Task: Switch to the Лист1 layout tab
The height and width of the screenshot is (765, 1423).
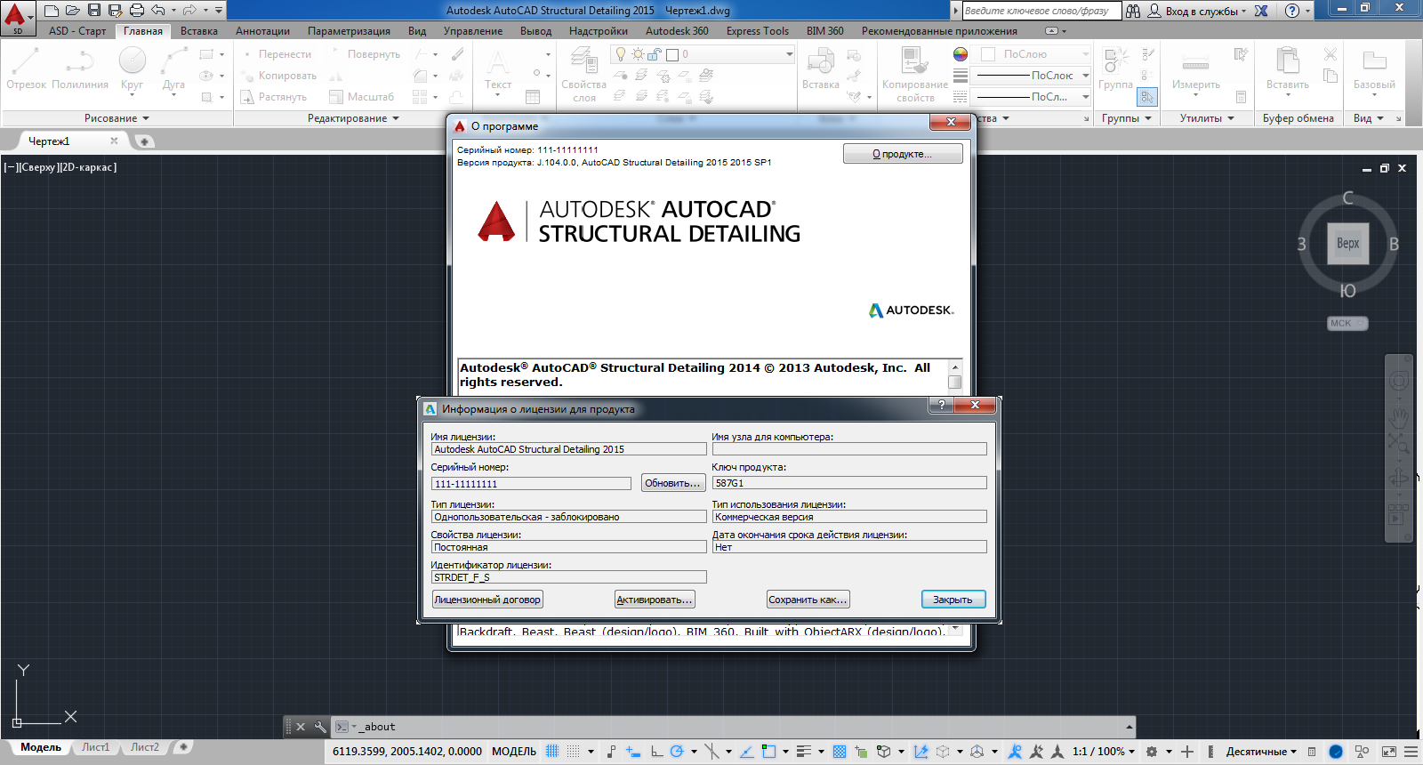Action: [95, 747]
